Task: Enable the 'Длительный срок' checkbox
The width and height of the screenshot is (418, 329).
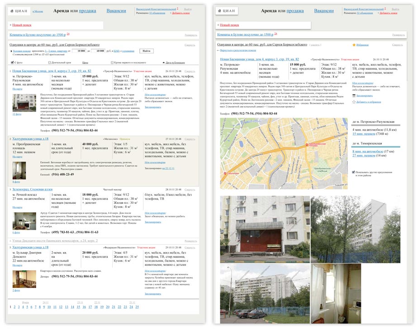Action: click(x=49, y=62)
